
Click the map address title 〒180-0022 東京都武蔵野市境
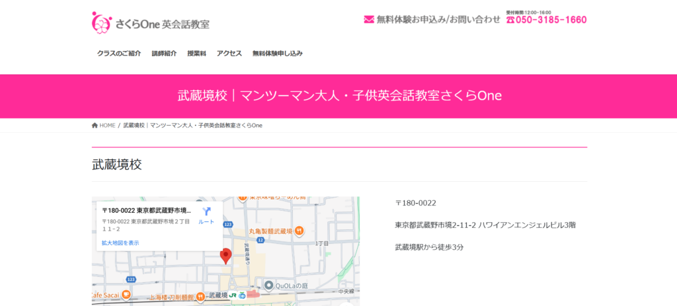tap(146, 210)
